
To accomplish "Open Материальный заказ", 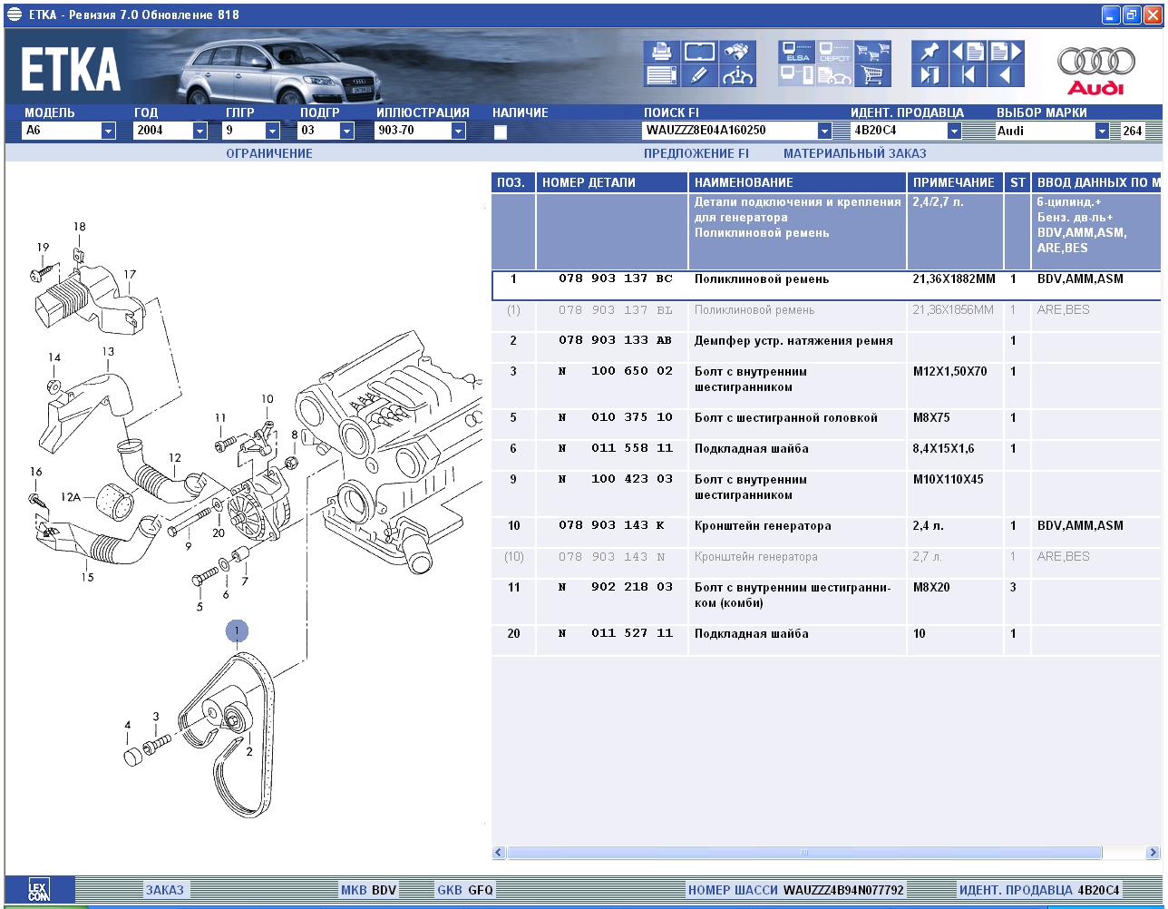I will point(855,153).
